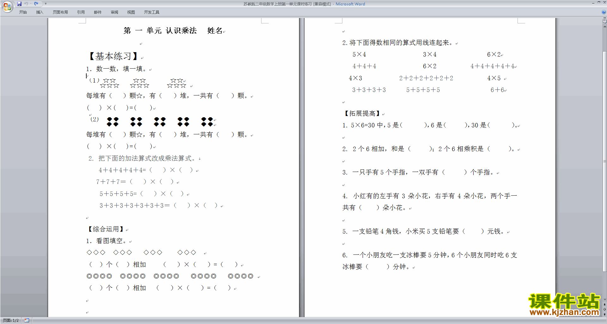Click the line 5+5+5+5= ( ) × ( )
The width and height of the screenshot is (607, 324).
[x=142, y=194]
